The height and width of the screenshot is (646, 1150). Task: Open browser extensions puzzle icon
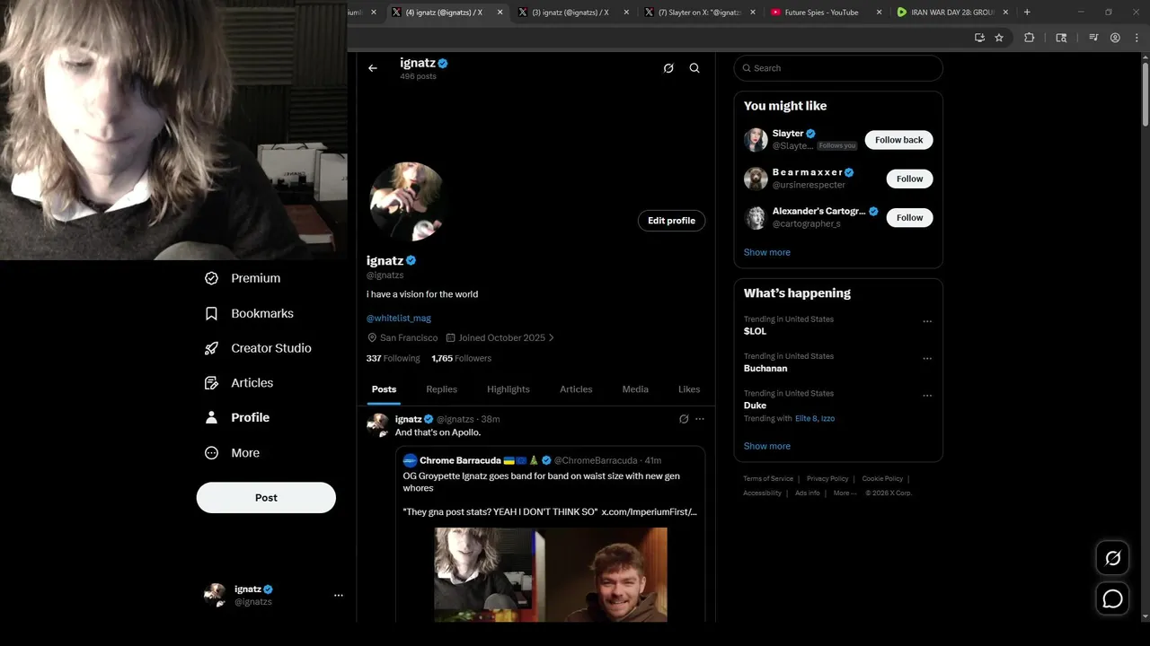[x=1030, y=38]
